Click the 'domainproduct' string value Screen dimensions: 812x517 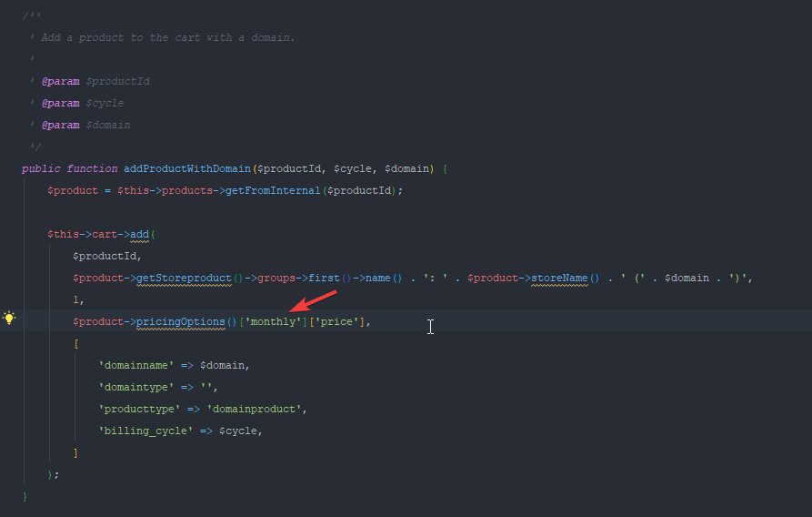[256, 409]
